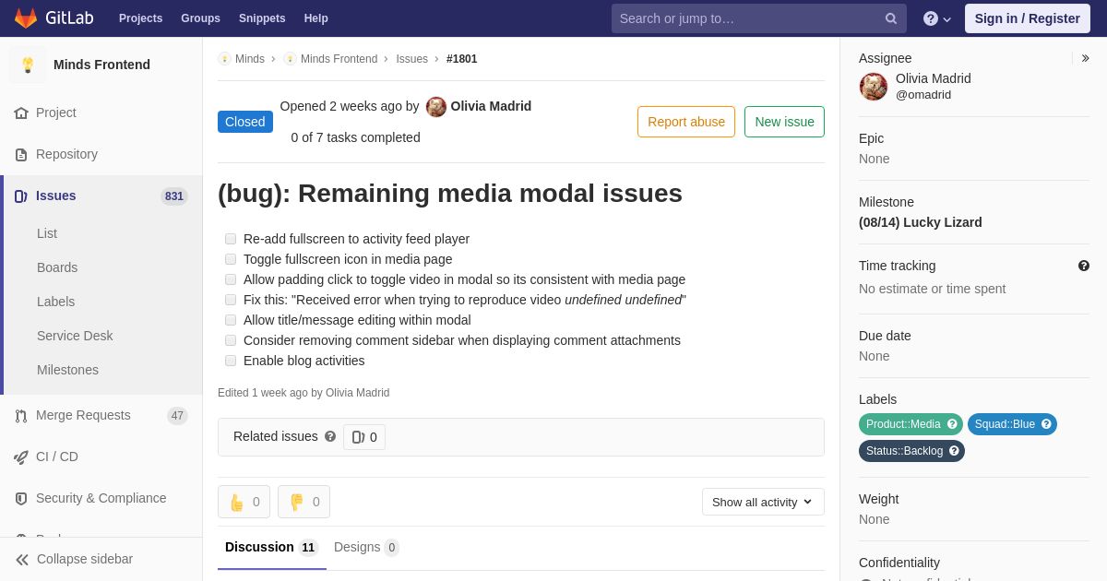Image resolution: width=1107 pixels, height=581 pixels.
Task: Check the Toggle fullscreen icon task
Action: (231, 259)
